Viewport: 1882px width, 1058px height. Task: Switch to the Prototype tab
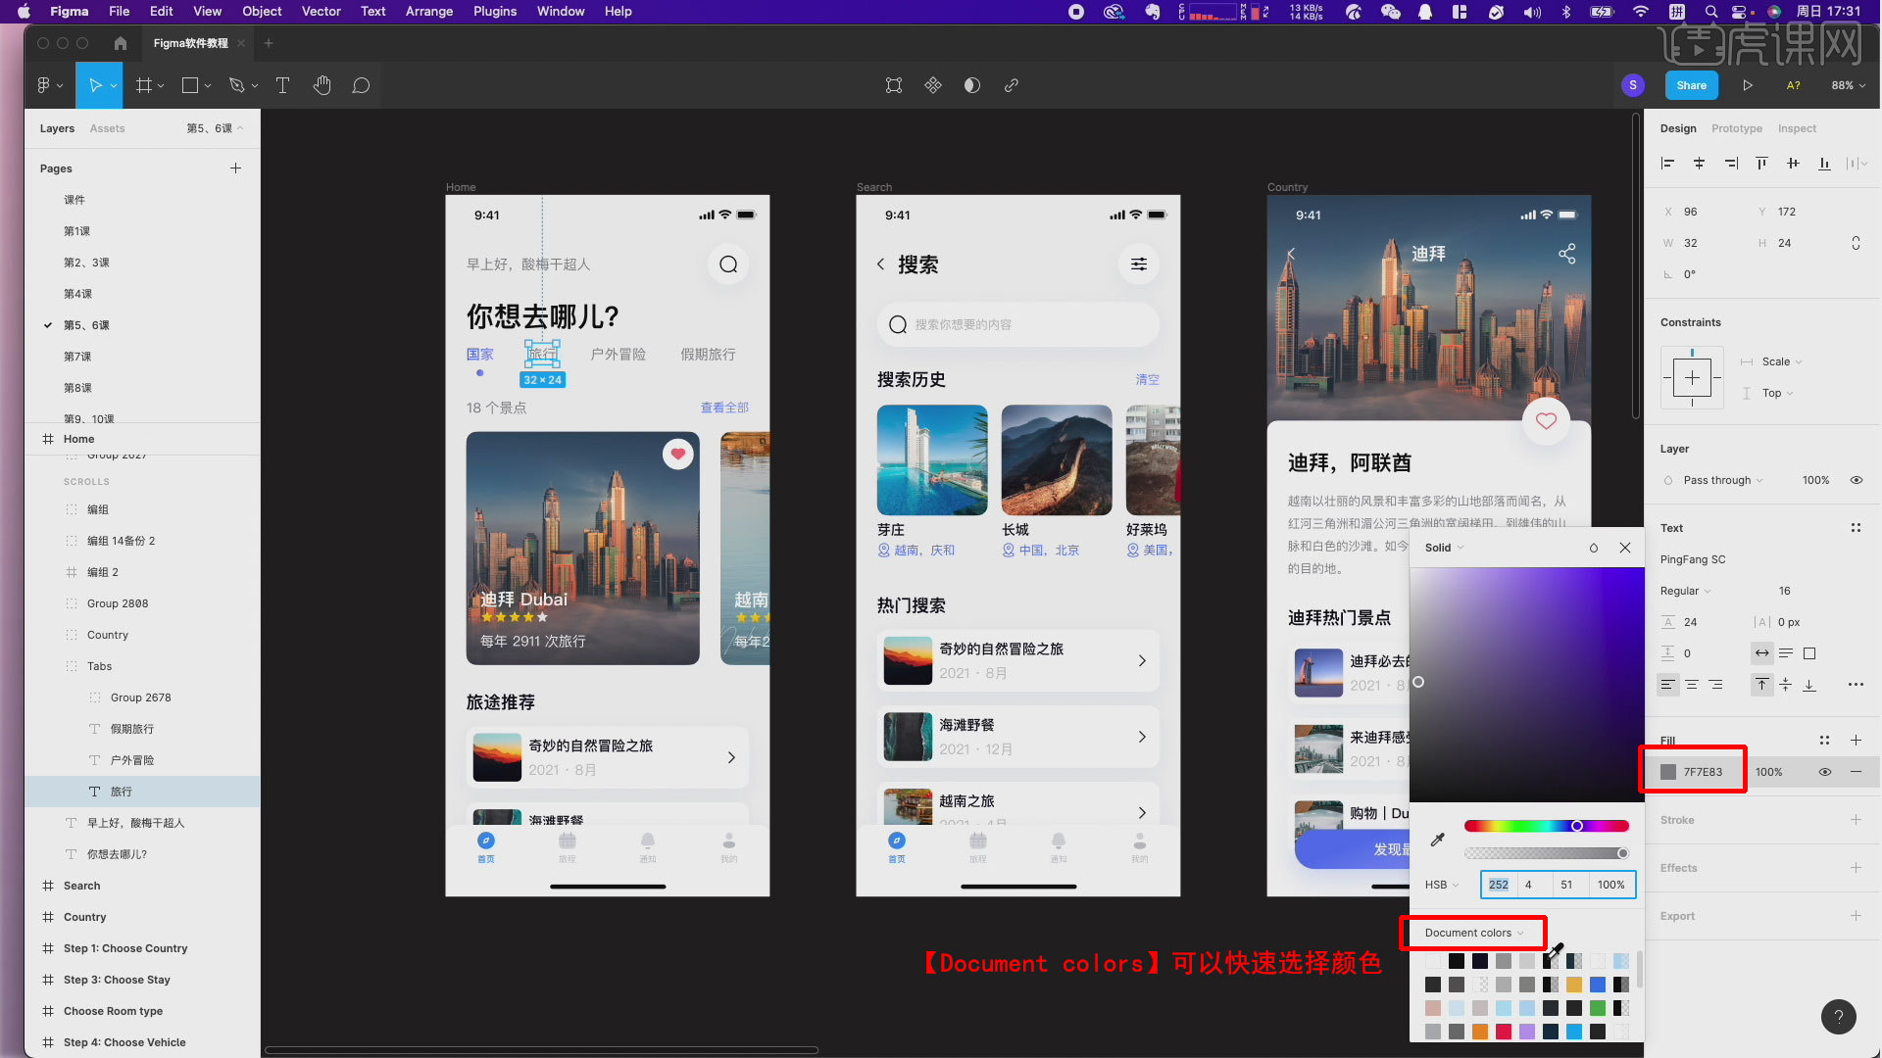click(x=1736, y=128)
